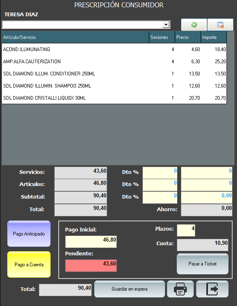Click the red Pendiente amount field
Screen dimensions: 237x306
point(91,265)
